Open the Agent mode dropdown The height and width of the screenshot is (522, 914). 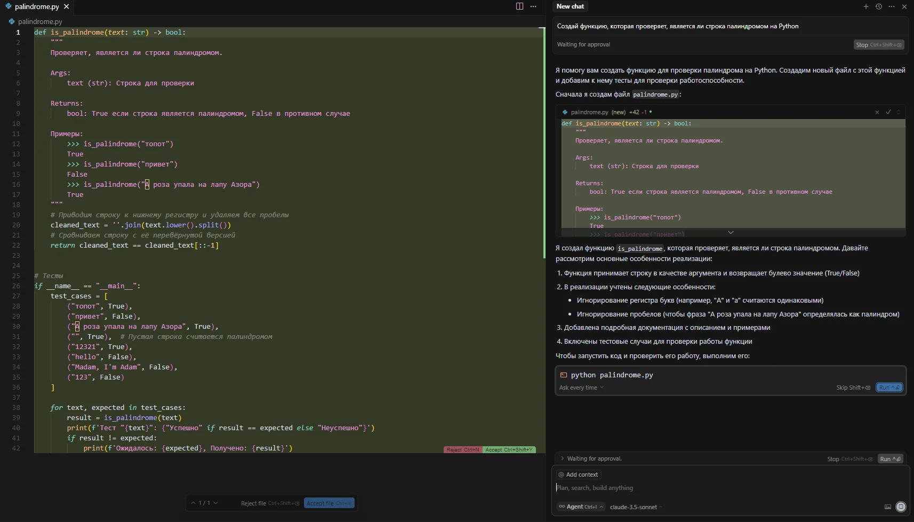tap(581, 507)
